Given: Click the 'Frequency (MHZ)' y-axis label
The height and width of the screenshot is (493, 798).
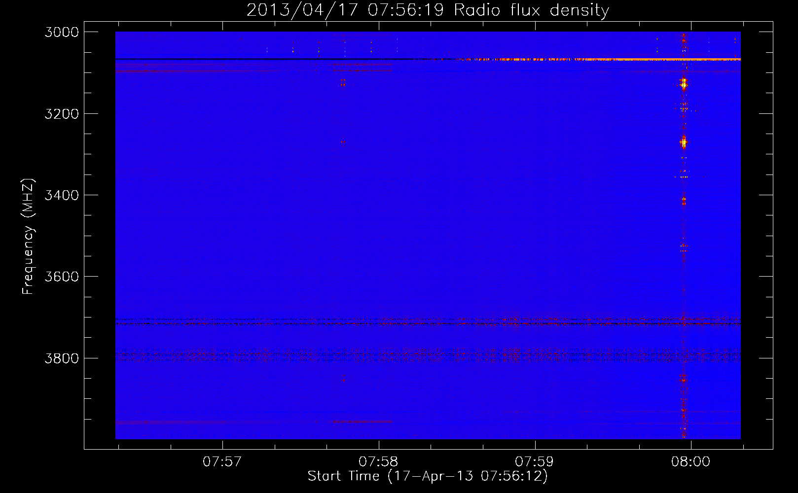Looking at the screenshot, I should point(28,237).
